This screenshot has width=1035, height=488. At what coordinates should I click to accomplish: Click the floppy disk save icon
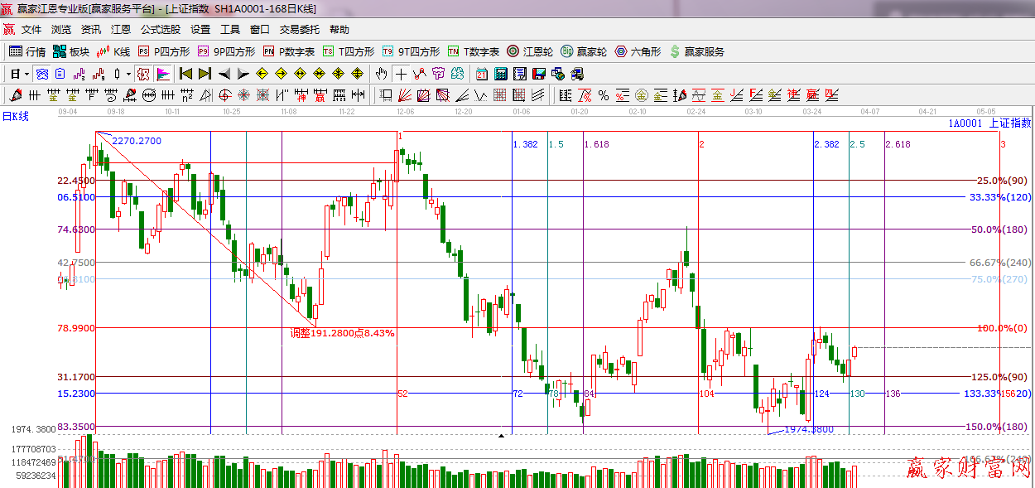(x=539, y=74)
